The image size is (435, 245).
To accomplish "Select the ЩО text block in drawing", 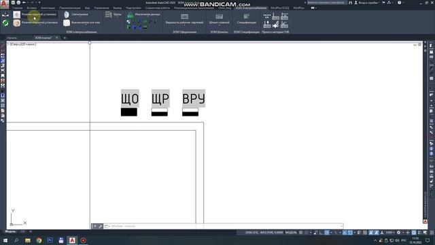I will pos(130,98).
